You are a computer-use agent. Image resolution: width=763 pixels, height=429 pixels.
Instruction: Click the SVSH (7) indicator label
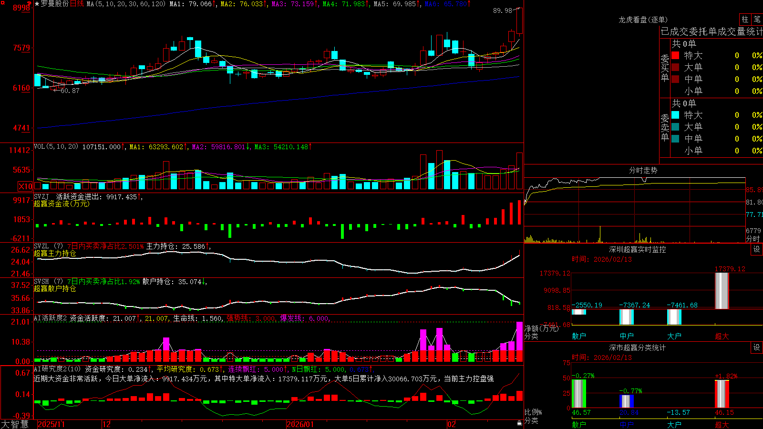tap(48, 282)
